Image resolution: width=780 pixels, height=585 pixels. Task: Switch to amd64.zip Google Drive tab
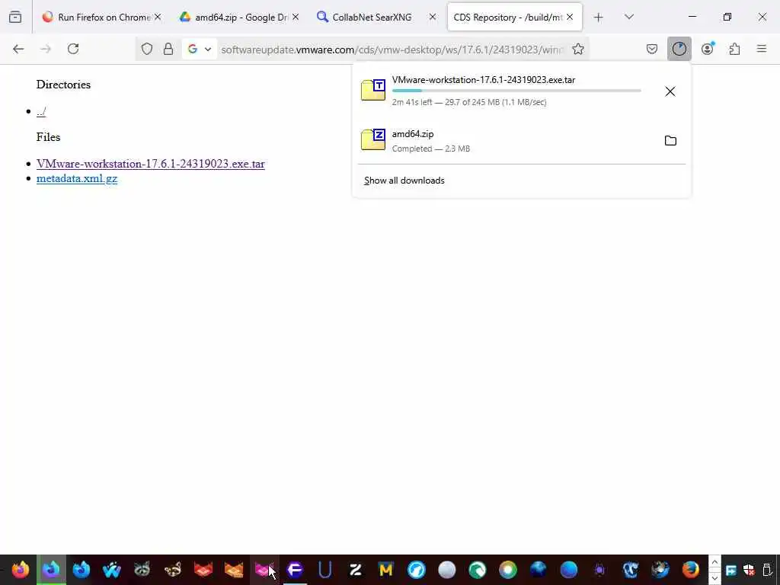240,18
